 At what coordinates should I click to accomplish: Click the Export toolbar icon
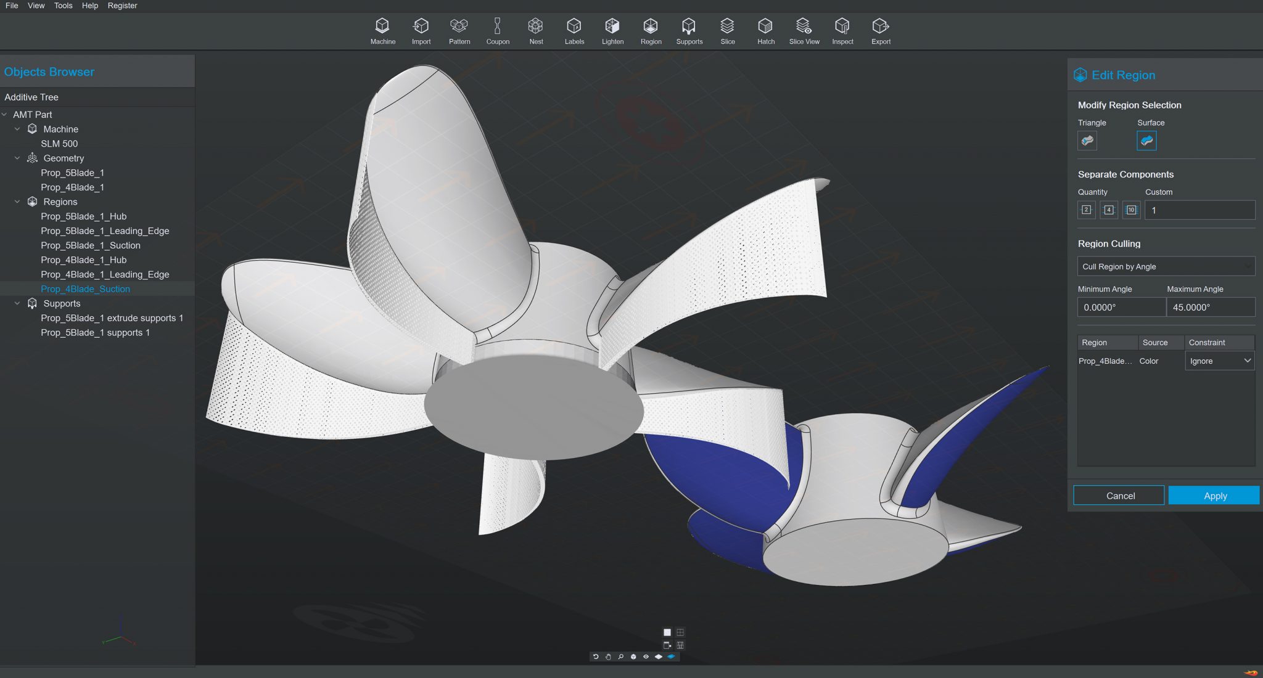click(x=881, y=30)
